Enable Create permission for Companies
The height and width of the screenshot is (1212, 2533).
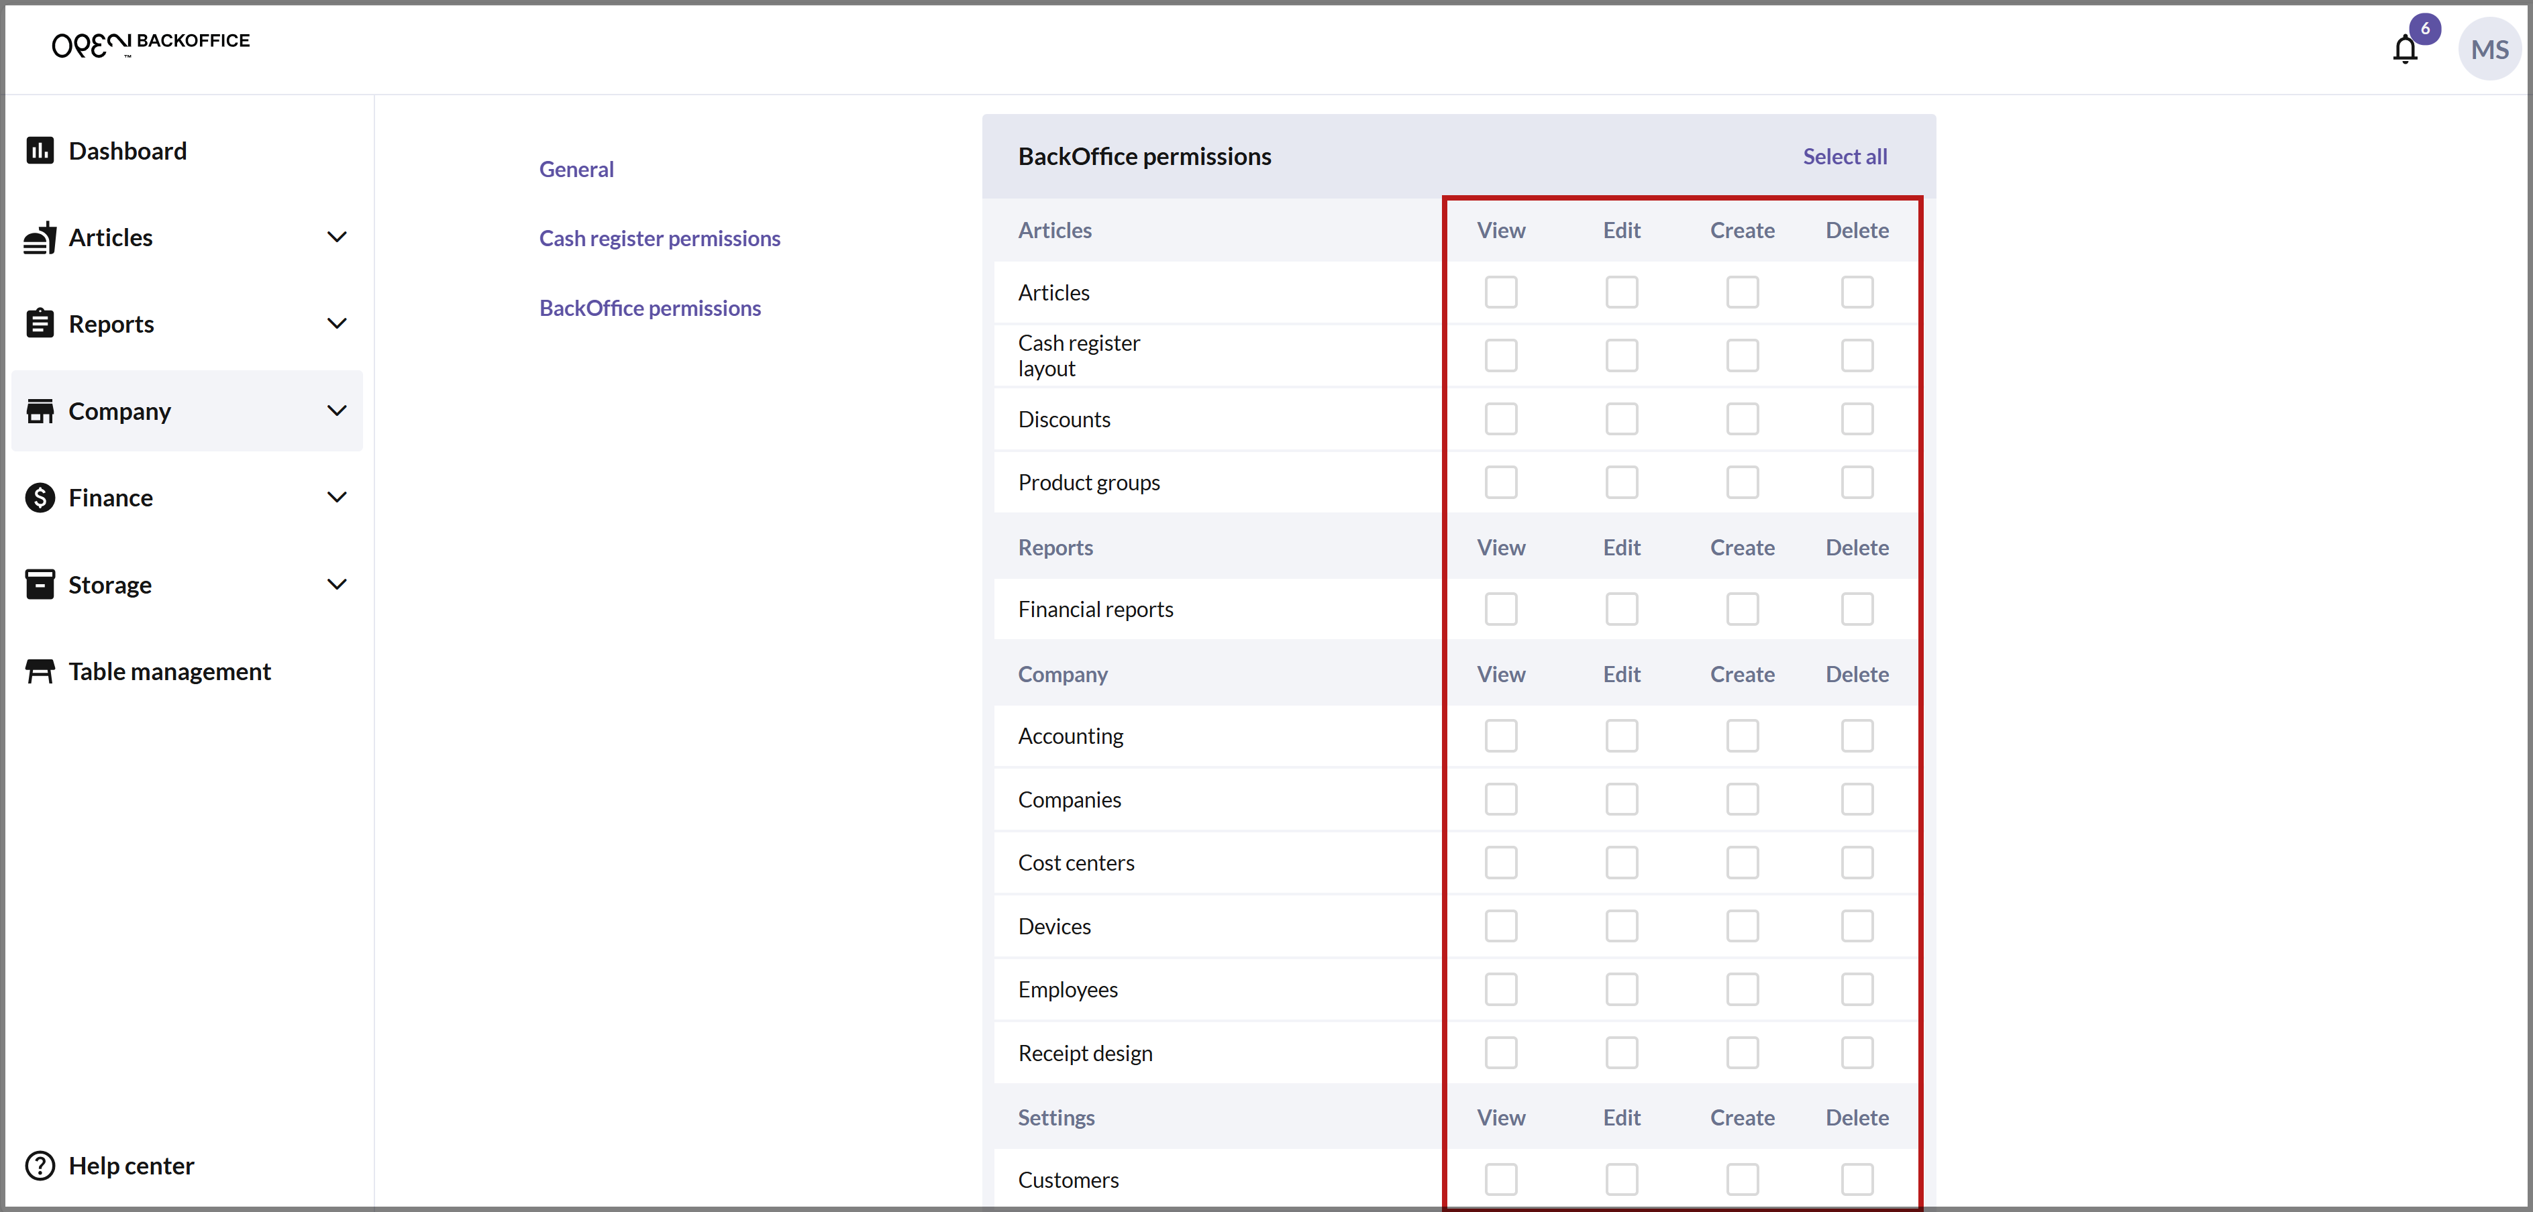1741,799
